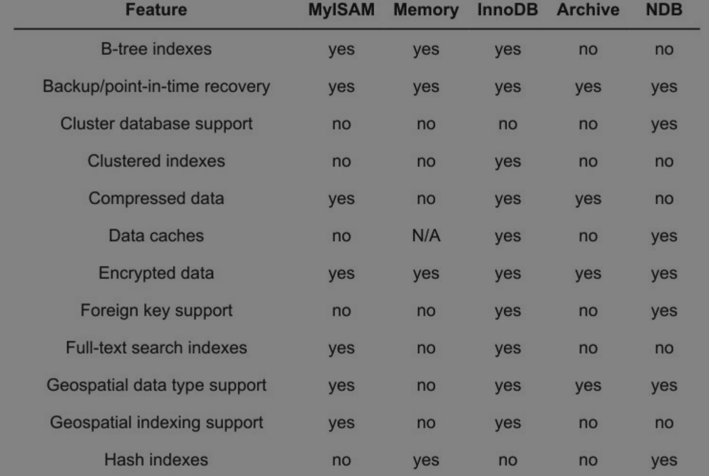Click the Feature column header
The image size is (709, 476).
point(156,10)
